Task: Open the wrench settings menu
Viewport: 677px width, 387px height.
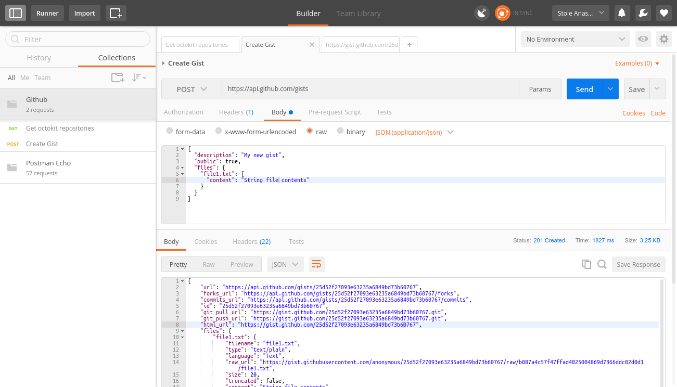Action: click(643, 13)
